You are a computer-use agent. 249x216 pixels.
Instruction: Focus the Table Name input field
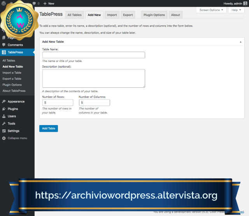94,55
